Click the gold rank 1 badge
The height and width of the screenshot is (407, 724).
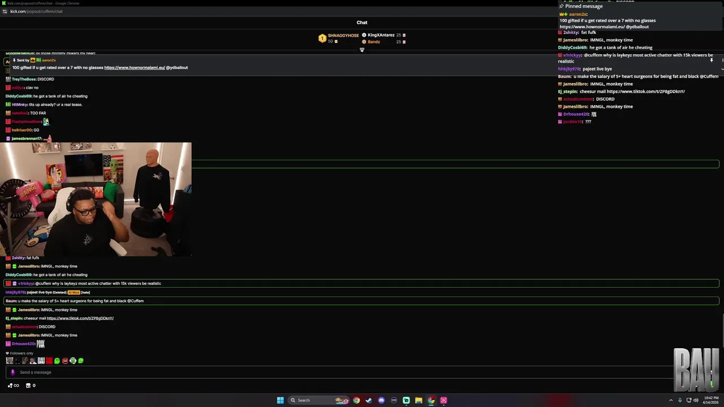point(322,38)
